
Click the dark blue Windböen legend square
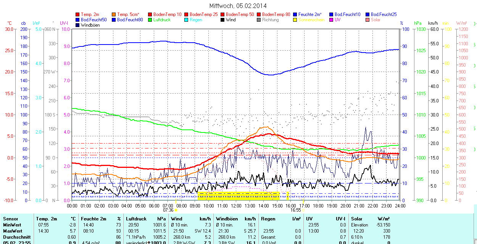click(x=78, y=25)
